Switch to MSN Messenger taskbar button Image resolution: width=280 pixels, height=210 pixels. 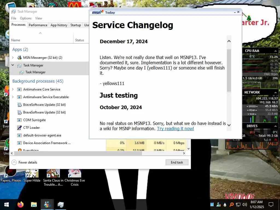pyautogui.click(x=47, y=205)
